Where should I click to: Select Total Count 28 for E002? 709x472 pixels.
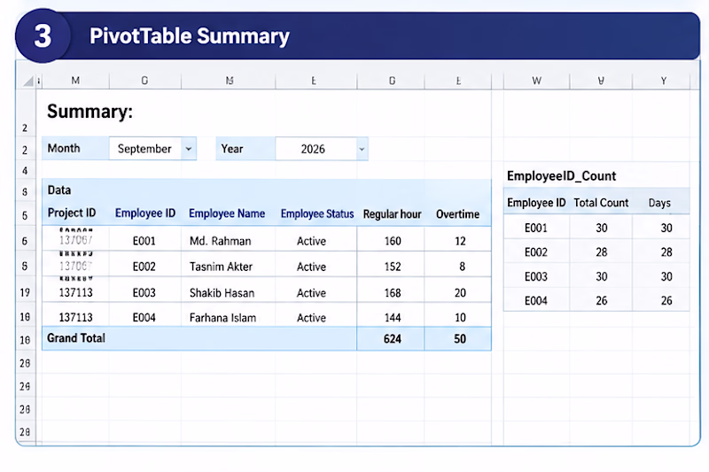point(602,252)
